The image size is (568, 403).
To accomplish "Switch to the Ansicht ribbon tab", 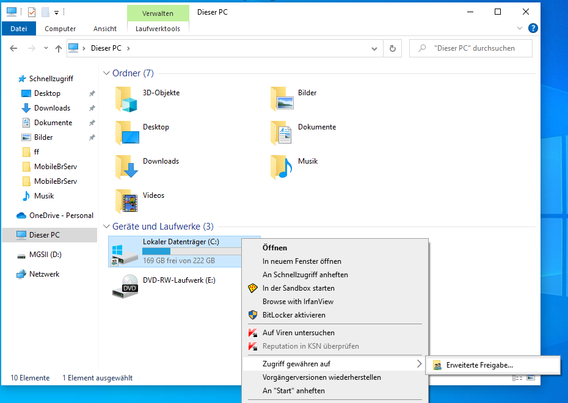I will 105,29.
